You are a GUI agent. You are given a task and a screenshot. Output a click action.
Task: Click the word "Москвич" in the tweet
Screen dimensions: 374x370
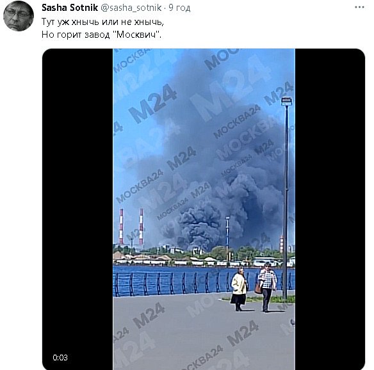click(x=138, y=35)
